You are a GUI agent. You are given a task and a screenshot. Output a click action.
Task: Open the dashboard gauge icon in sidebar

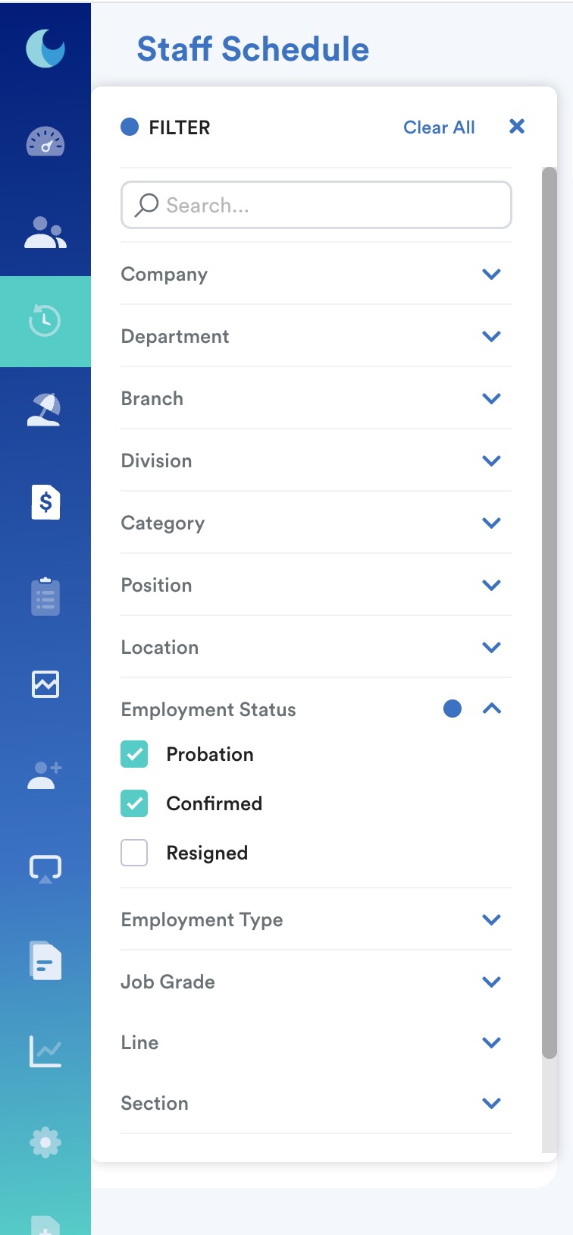click(x=45, y=141)
